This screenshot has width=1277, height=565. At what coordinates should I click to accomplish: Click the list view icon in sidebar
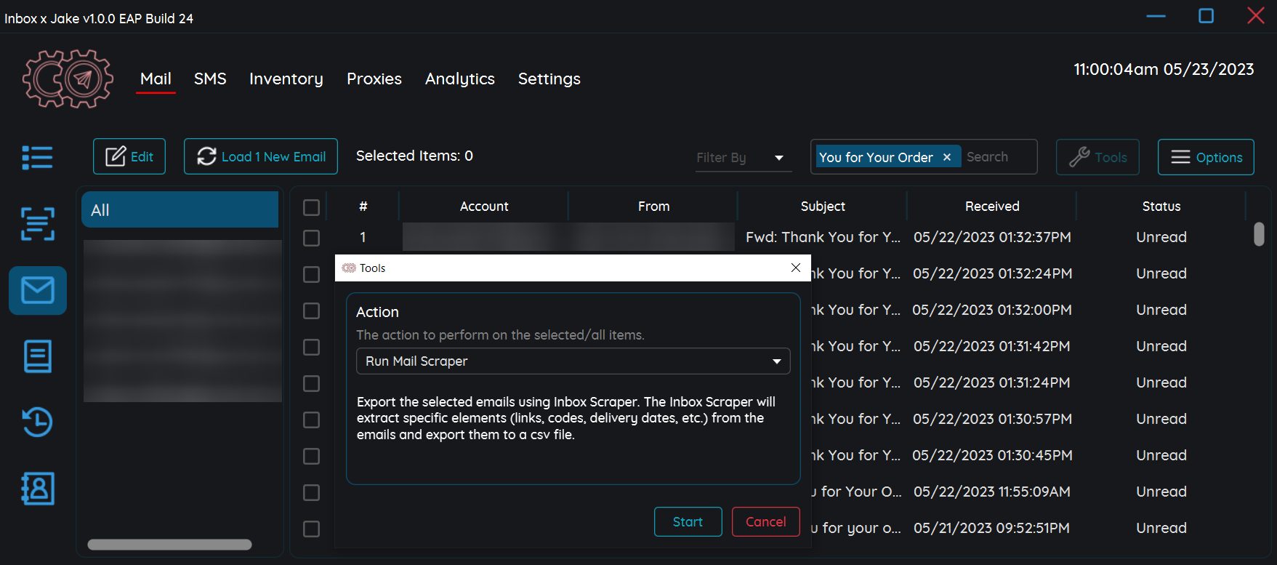(37, 157)
